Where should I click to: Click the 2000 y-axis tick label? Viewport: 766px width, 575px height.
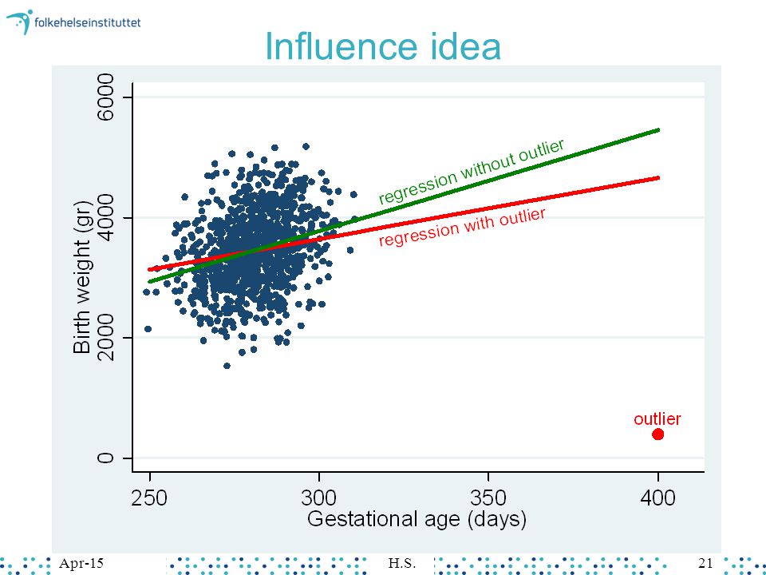click(105, 337)
